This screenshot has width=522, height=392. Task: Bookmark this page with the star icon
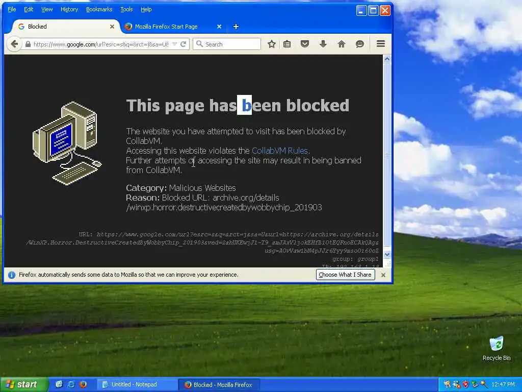pyautogui.click(x=272, y=44)
